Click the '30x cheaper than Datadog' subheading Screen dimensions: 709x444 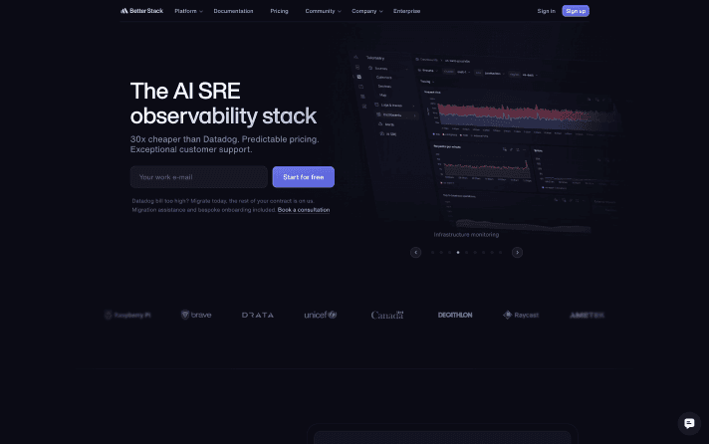tap(225, 144)
